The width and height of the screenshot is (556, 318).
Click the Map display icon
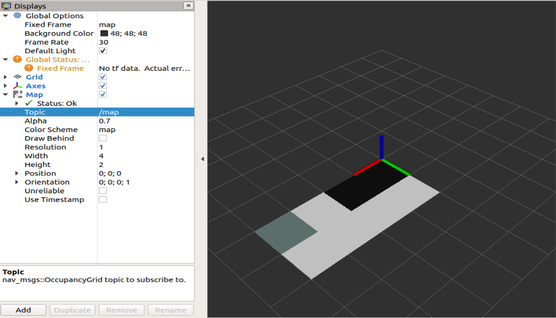17,94
